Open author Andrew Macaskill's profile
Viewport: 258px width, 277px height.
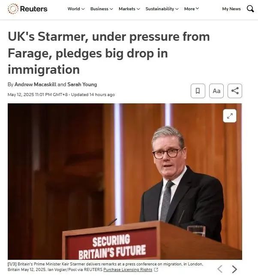(35, 84)
